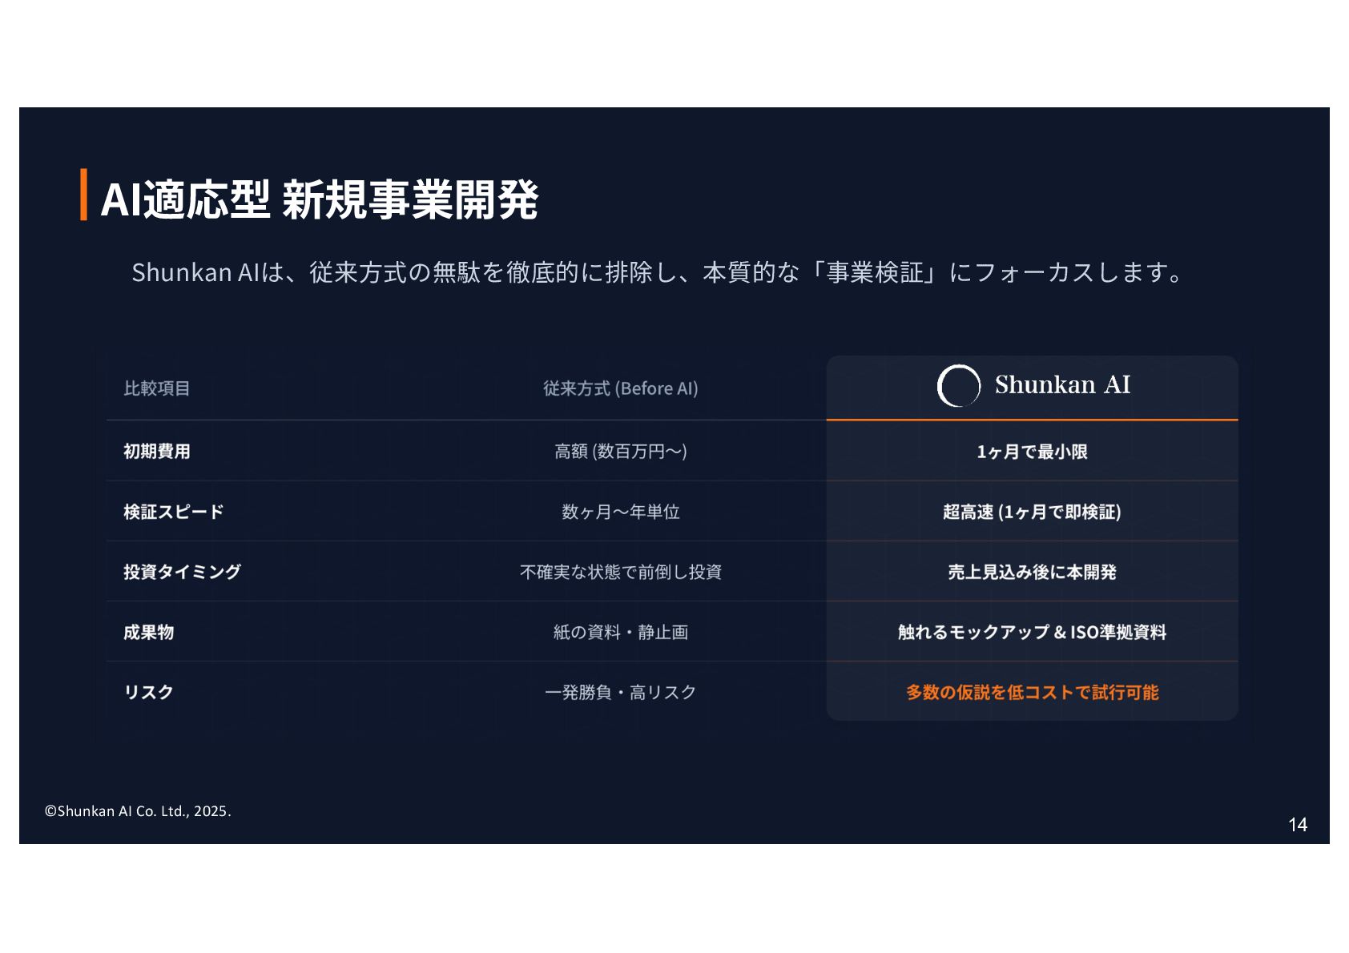Select the cell '売上見込み後に本開発'
This screenshot has width=1349, height=953.
pyautogui.click(x=1032, y=572)
